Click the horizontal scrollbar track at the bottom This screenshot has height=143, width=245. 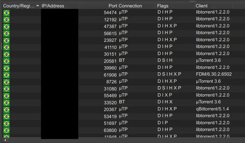click(123, 140)
